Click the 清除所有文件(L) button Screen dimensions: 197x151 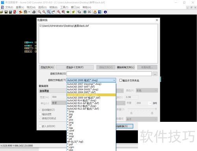pos(126,67)
